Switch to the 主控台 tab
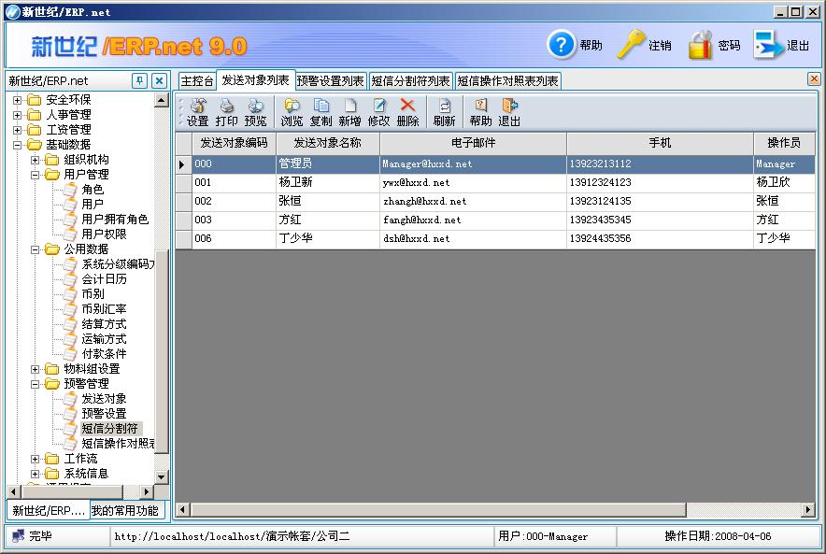 [x=197, y=81]
